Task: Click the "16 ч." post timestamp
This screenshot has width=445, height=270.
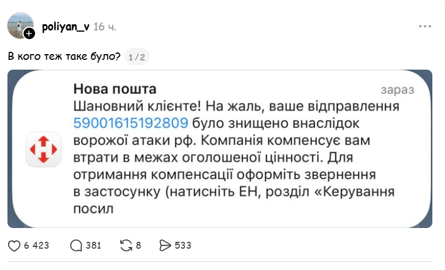Action: pyautogui.click(x=107, y=27)
